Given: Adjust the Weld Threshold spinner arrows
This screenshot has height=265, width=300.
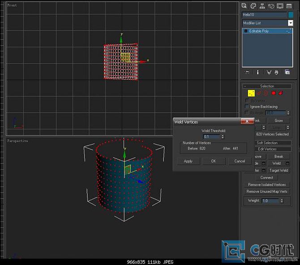Looking at the screenshot, I should 223,137.
